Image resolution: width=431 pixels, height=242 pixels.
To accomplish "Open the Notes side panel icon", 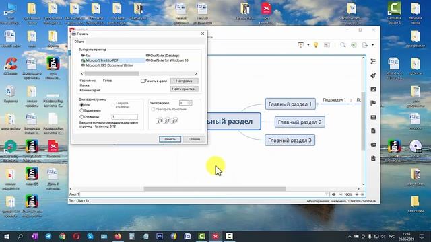I will [373, 131].
